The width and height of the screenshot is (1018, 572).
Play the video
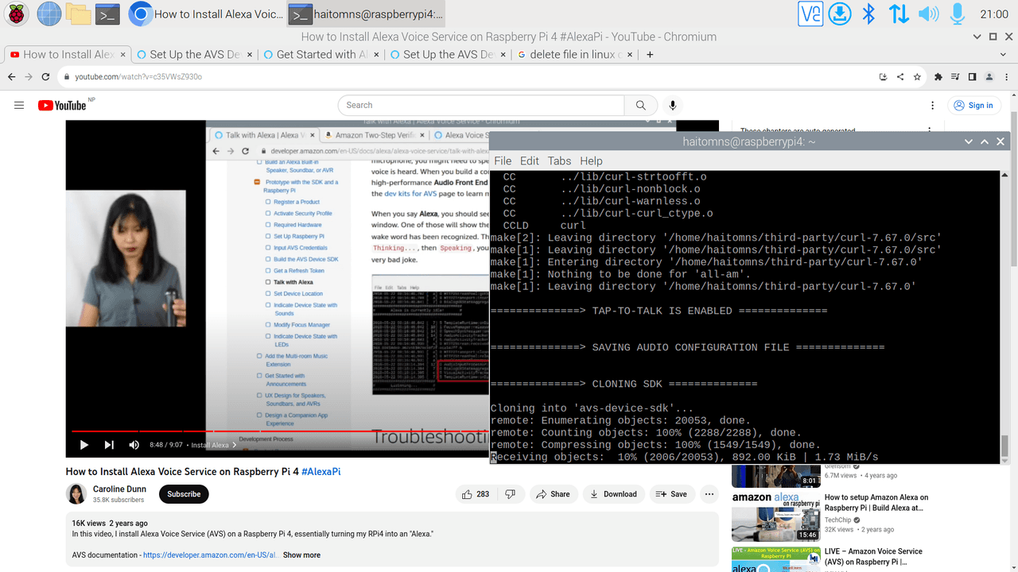click(x=84, y=445)
